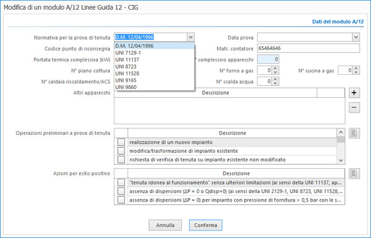The width and height of the screenshot is (371, 238).
Task: Click the Annulla button
Action: point(165,225)
